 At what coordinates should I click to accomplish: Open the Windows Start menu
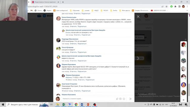[x=3, y=105]
